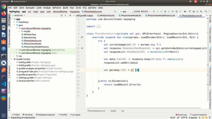Image resolution: width=212 pixels, height=119 pixels.
Task: Open the Database Inspector tool button
Action: (x=46, y=115)
